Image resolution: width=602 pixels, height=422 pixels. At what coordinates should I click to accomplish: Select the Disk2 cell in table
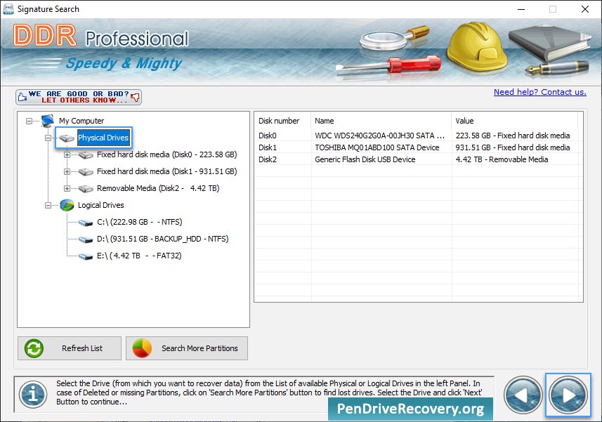[268, 159]
